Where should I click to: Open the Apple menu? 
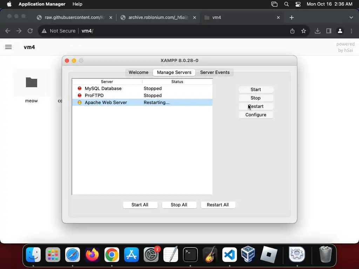9,4
